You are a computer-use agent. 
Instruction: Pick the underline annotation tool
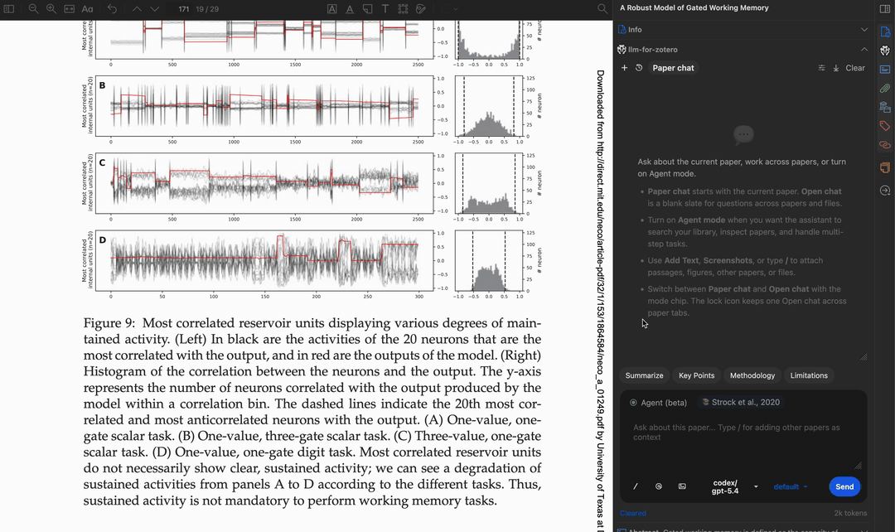[350, 8]
